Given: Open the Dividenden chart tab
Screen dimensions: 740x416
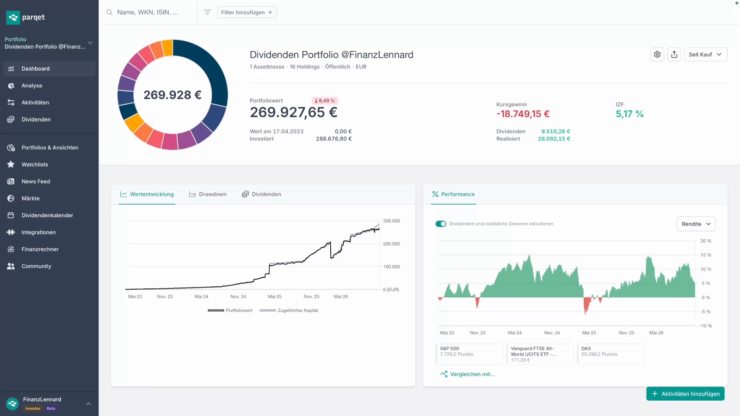Looking at the screenshot, I should pyautogui.click(x=261, y=195).
